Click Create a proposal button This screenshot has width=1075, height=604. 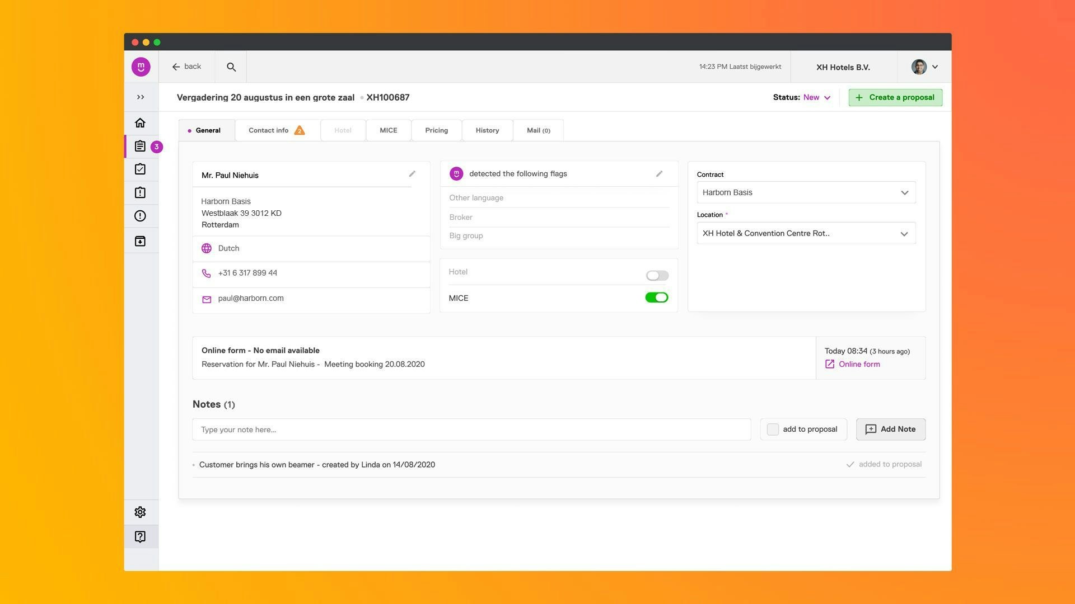pyautogui.click(x=895, y=97)
